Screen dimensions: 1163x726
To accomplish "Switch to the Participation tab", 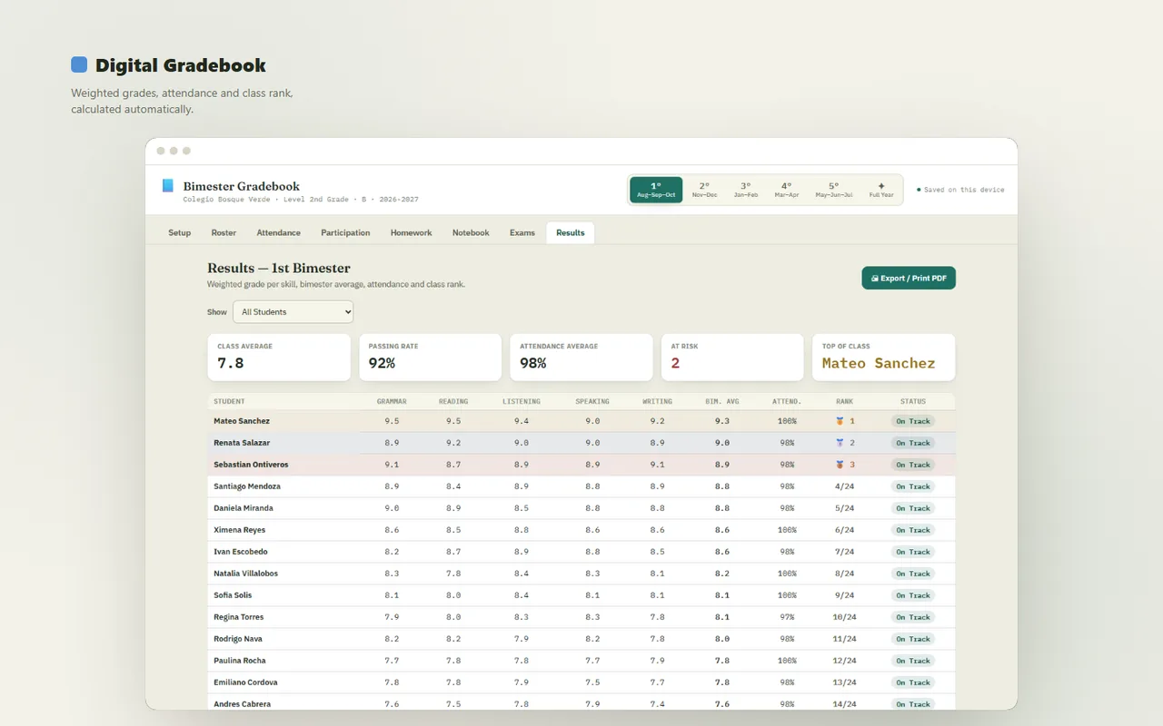I will tap(345, 232).
